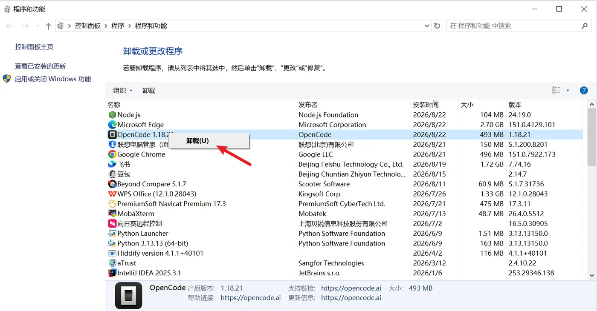Refresh the 程序和功能 list
This screenshot has height=311, width=597.
coord(437,26)
